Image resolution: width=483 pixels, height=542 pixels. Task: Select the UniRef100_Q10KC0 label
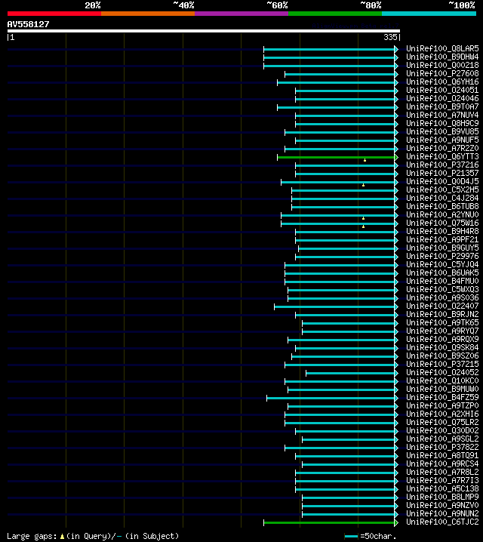coord(442,380)
